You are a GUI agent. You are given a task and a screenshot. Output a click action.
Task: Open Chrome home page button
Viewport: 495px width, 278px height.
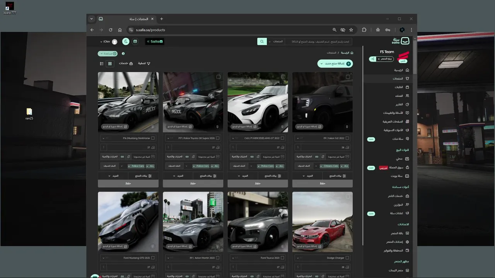click(x=120, y=30)
